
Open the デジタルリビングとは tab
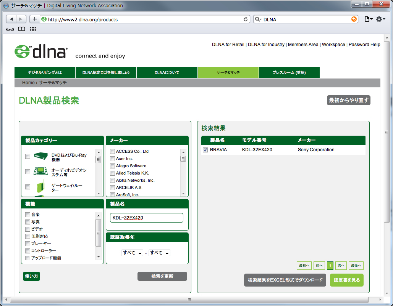(x=45, y=72)
